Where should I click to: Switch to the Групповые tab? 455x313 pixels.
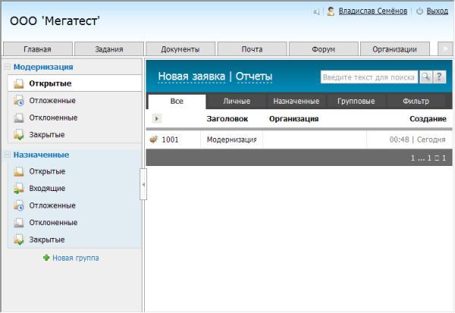click(356, 102)
